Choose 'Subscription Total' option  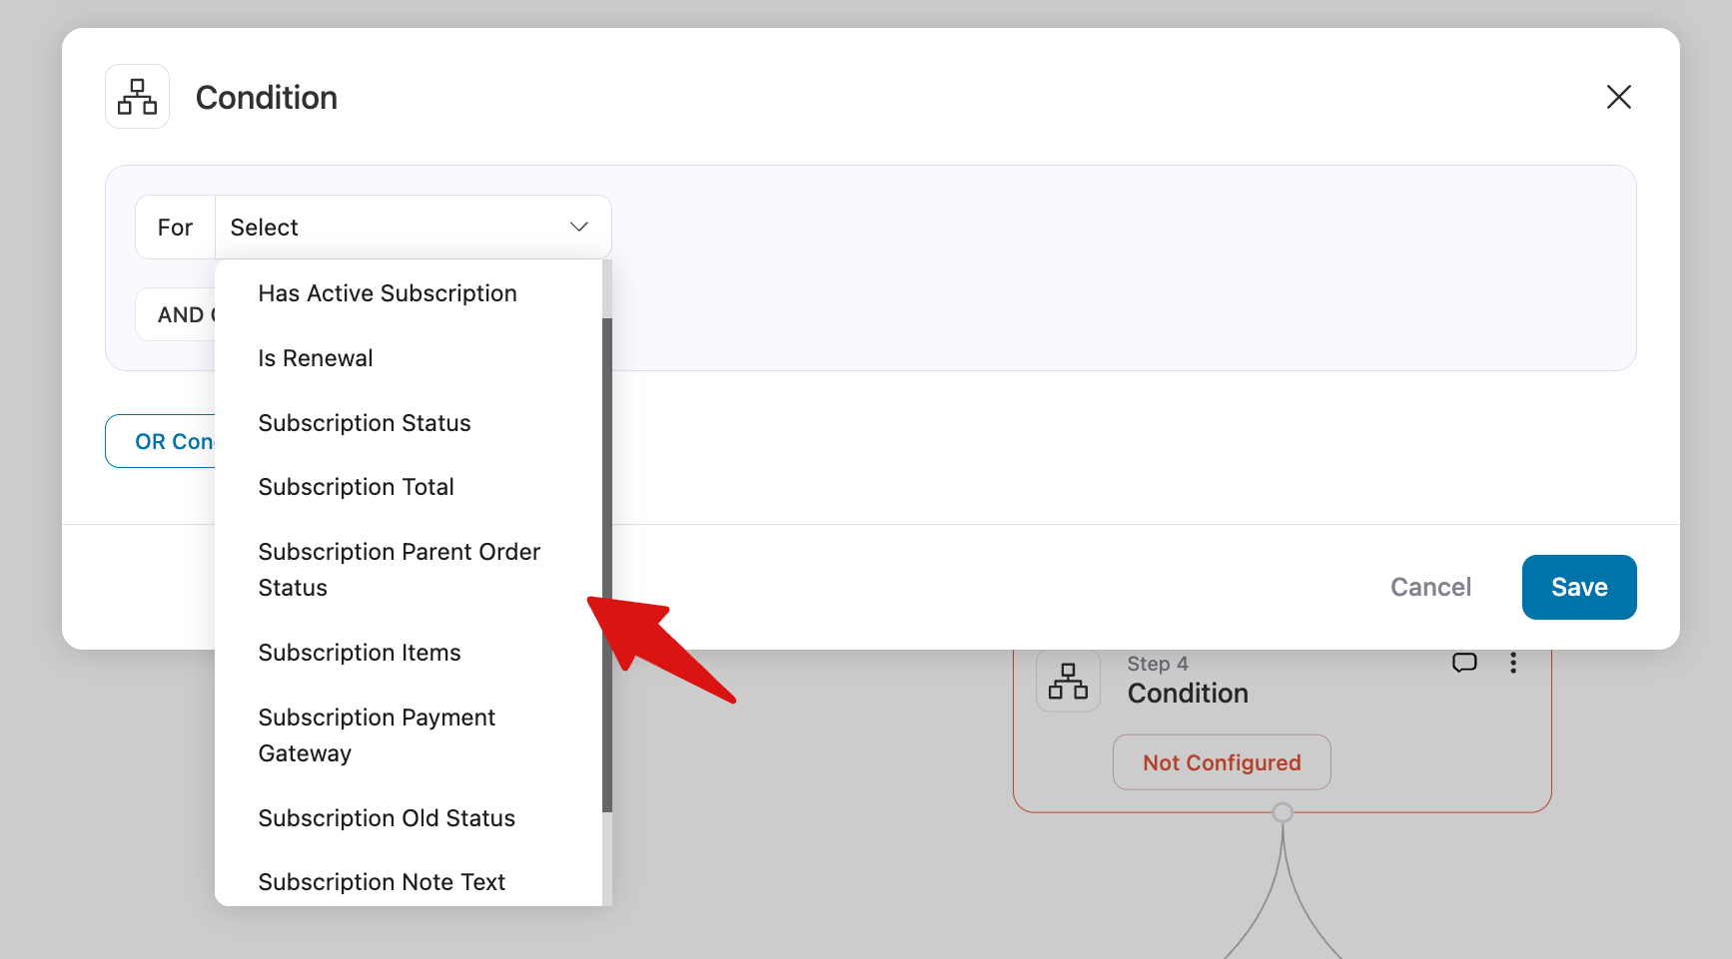[x=356, y=486]
